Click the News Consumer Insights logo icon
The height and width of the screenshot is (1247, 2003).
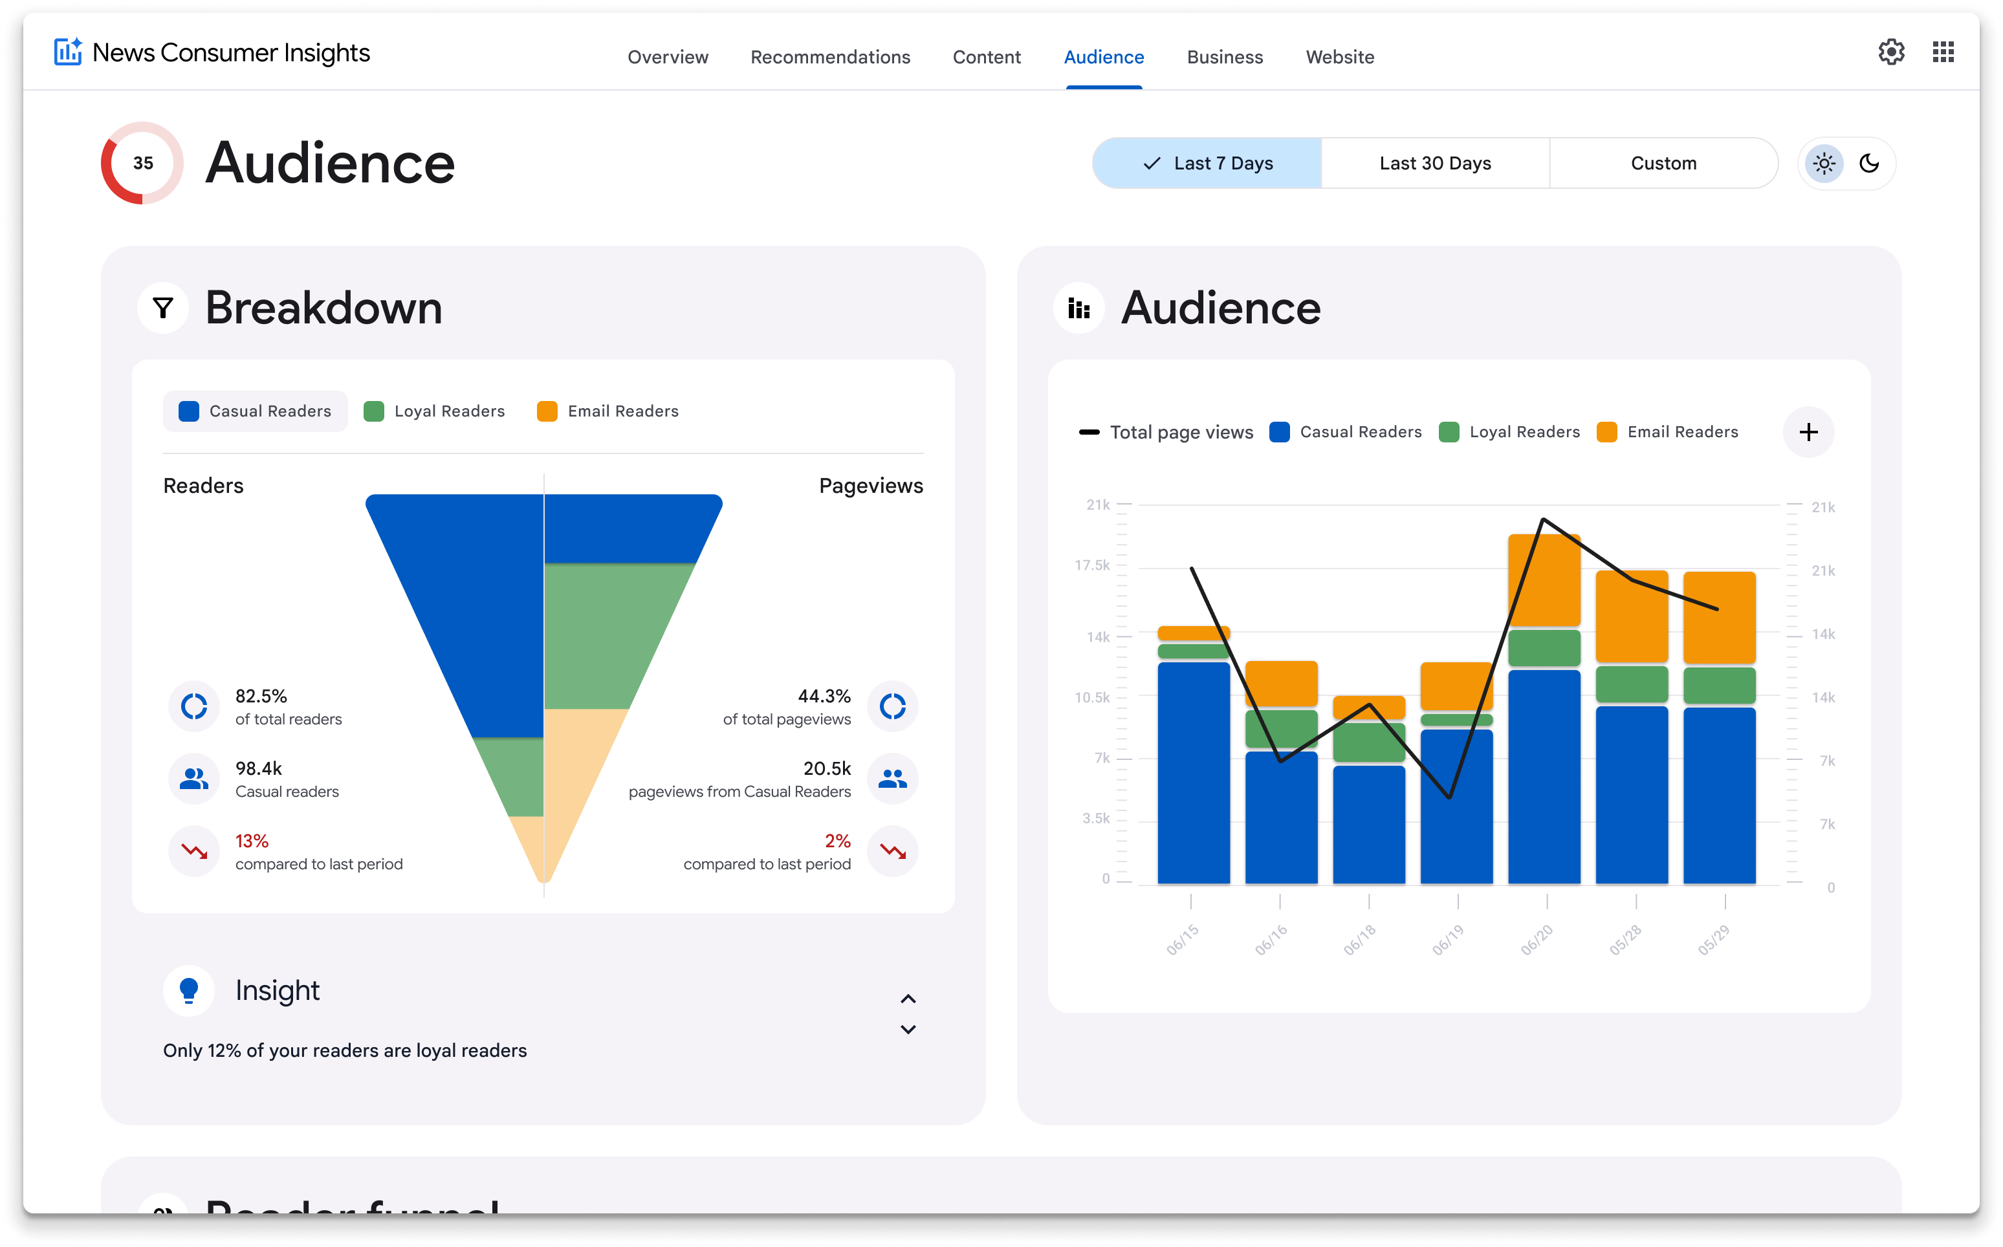(68, 51)
